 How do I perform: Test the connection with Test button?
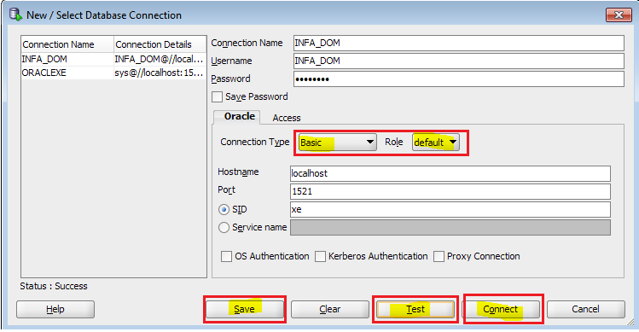415,309
